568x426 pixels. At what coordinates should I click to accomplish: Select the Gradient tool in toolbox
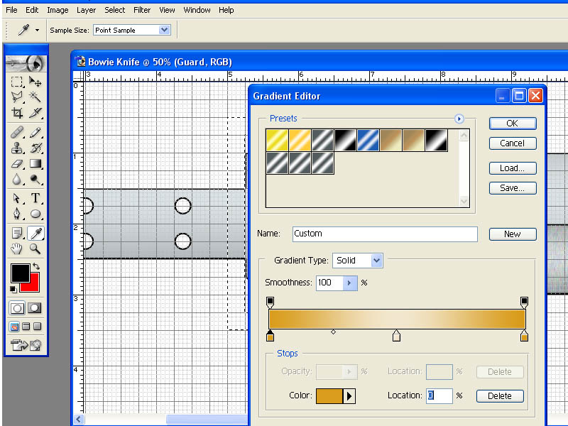pyautogui.click(x=35, y=164)
